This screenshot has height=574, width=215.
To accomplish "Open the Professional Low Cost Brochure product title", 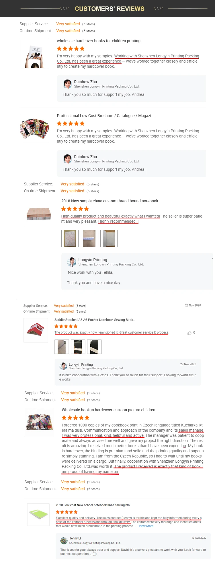I will [x=105, y=116].
